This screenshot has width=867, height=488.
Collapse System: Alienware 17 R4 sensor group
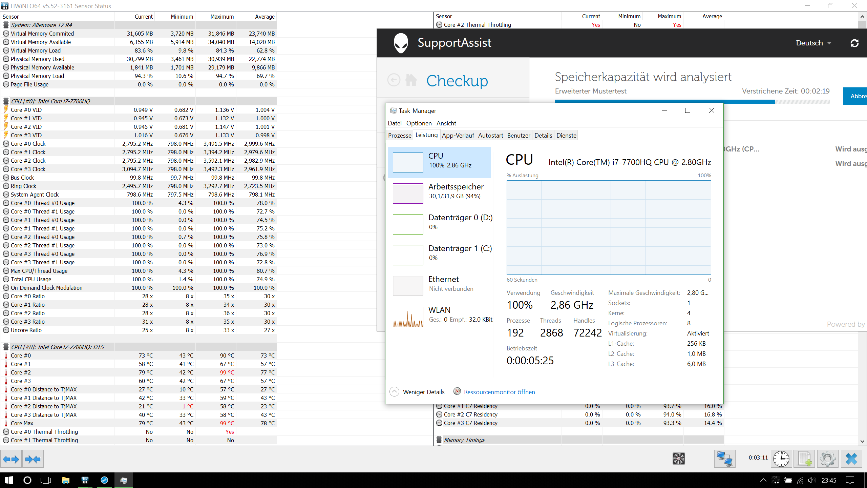coord(6,25)
